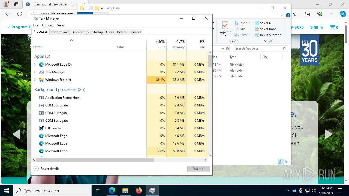Click the Select none option in Explorer
The height and width of the screenshot is (196, 349).
point(266,29)
